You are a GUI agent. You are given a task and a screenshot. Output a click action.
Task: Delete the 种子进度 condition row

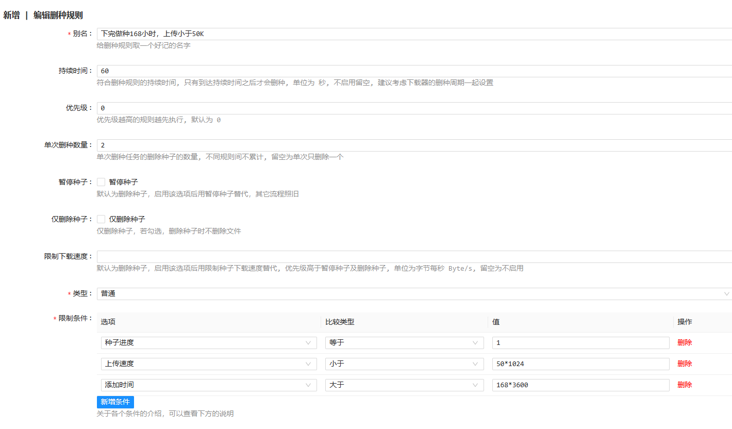pos(685,343)
